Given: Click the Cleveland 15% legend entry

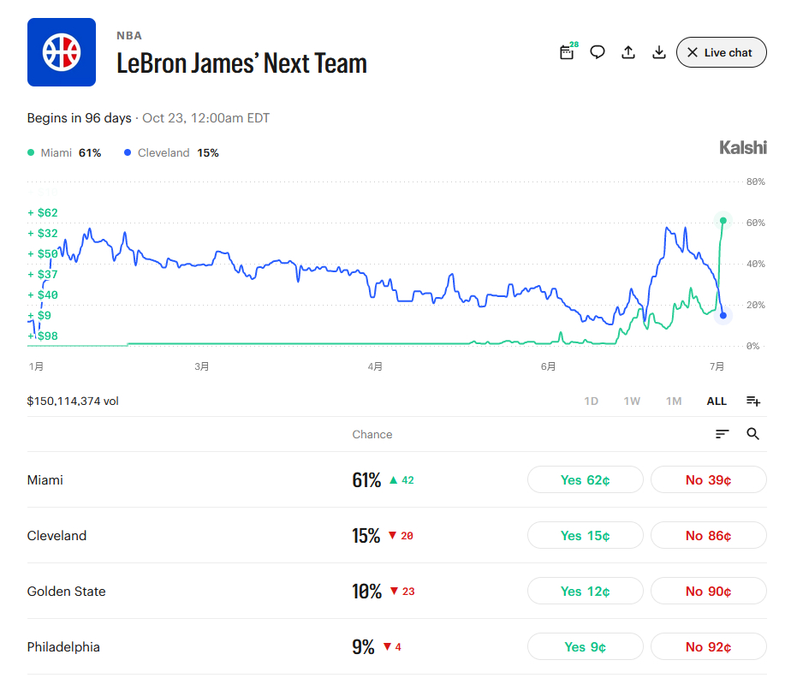Looking at the screenshot, I should tap(171, 153).
